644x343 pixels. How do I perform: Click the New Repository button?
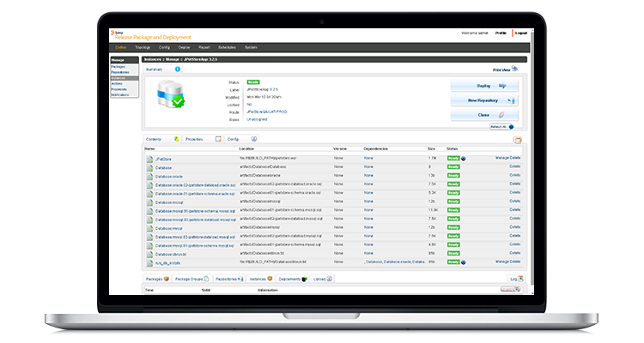(484, 100)
